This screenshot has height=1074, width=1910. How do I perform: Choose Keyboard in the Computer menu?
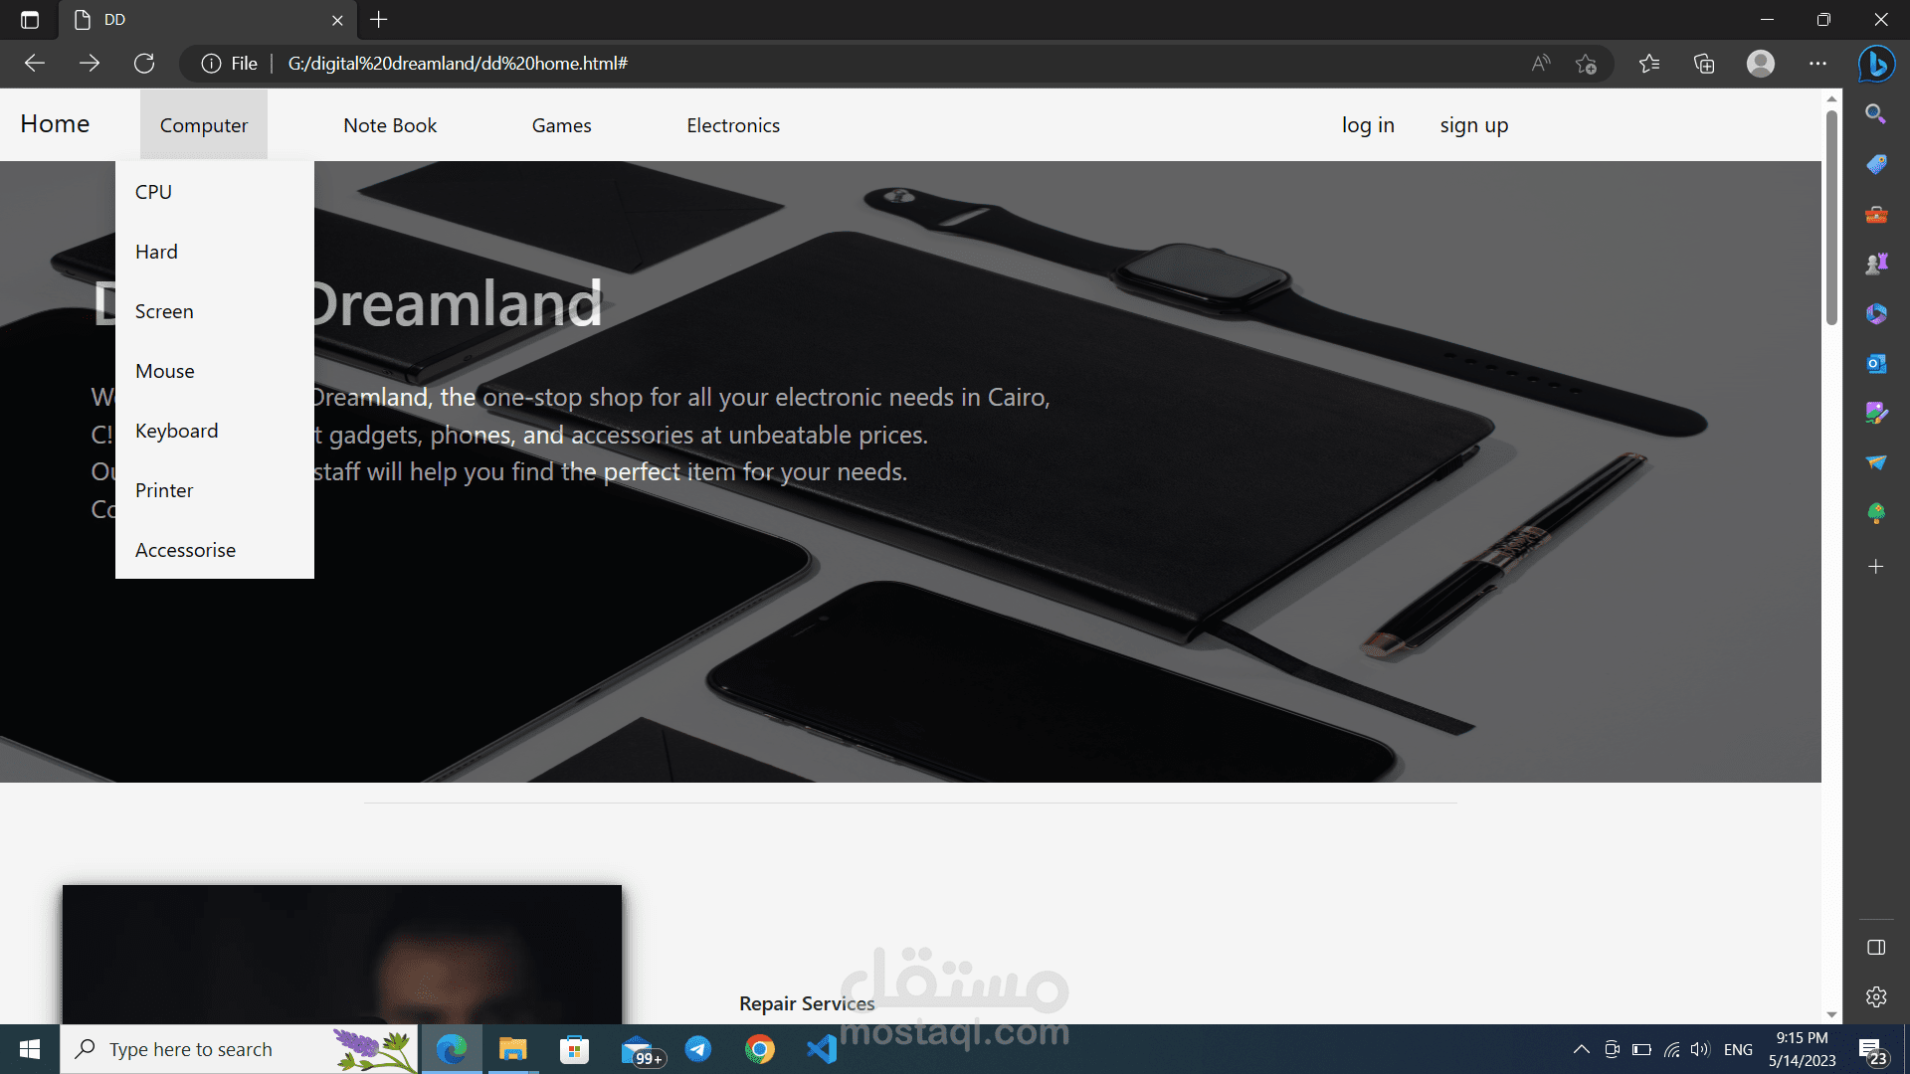pos(177,430)
